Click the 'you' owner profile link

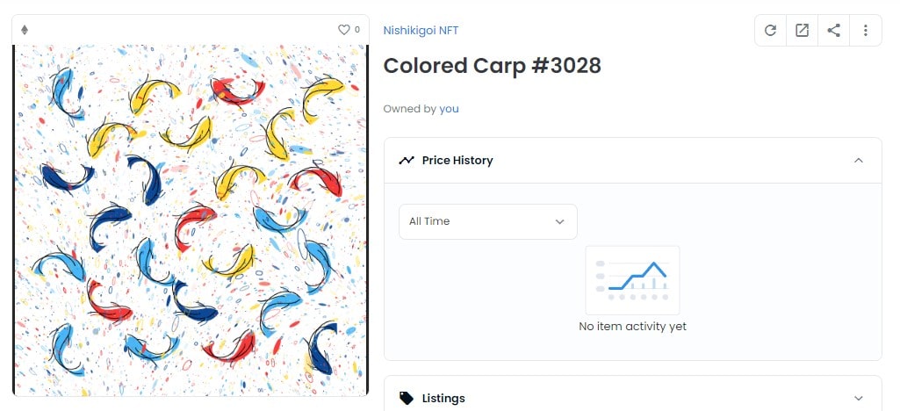point(449,109)
